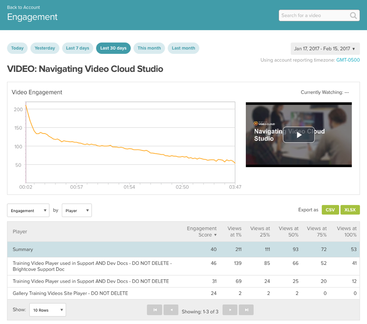Click the 01:54 time axis label
Screen dimensions: 367x324
click(x=129, y=187)
